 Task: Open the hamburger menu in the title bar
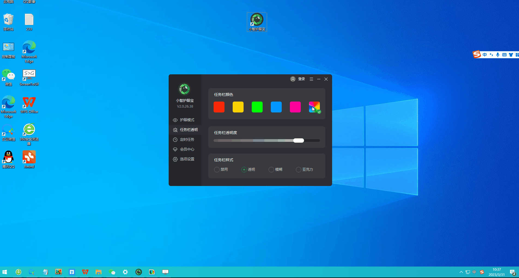coord(311,79)
